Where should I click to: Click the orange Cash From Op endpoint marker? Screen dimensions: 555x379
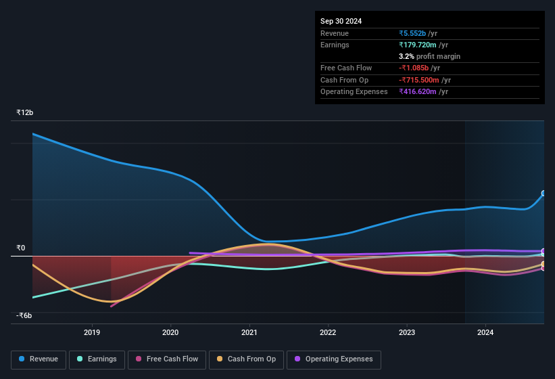pyautogui.click(x=544, y=264)
